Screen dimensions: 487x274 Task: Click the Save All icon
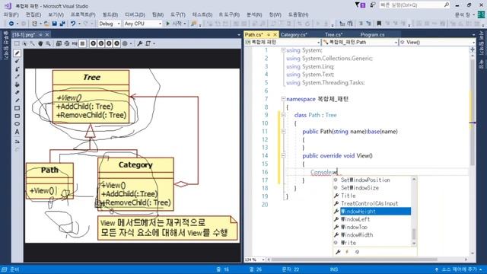[x=62, y=24]
